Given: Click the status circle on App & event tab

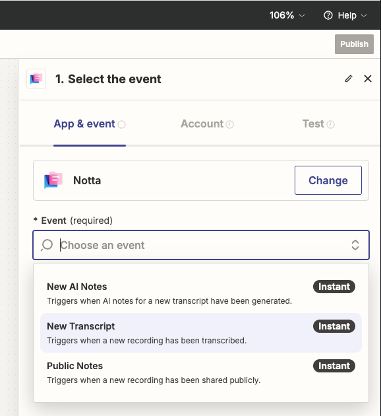Looking at the screenshot, I should [121, 124].
